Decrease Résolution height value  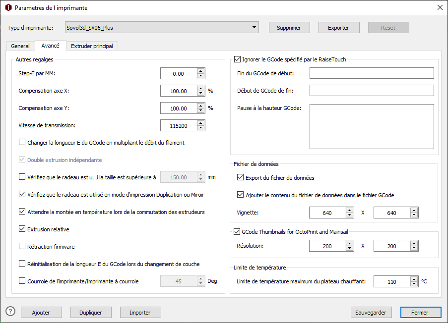click(x=414, y=248)
